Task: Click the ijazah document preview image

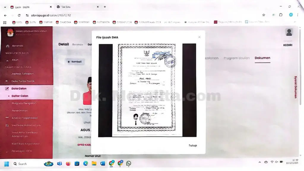Action: click(147, 90)
